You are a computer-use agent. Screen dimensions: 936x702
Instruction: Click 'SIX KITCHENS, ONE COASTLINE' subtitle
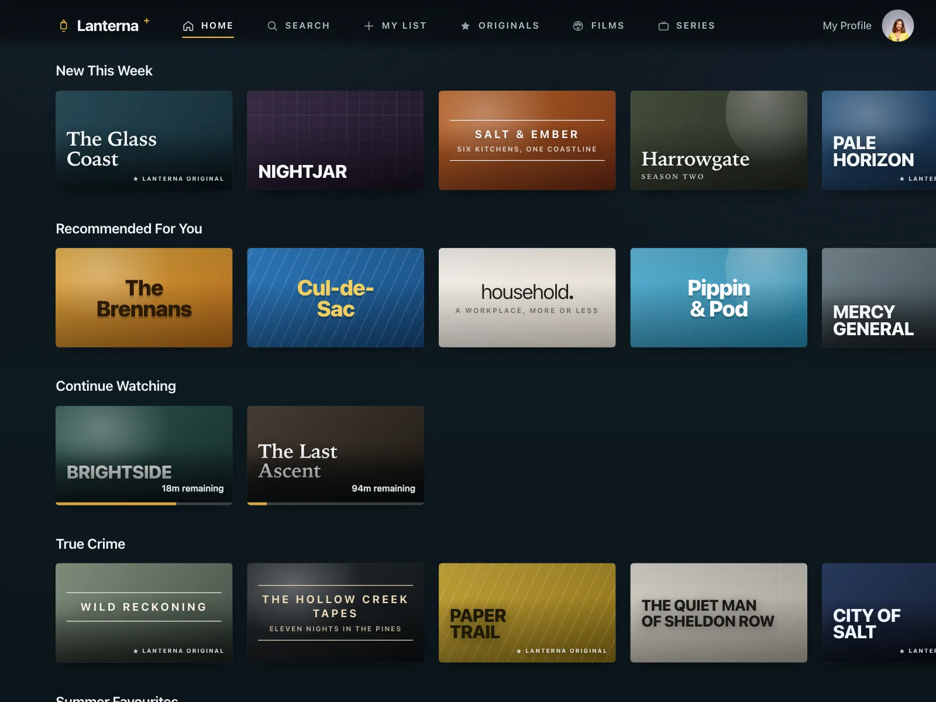527,149
